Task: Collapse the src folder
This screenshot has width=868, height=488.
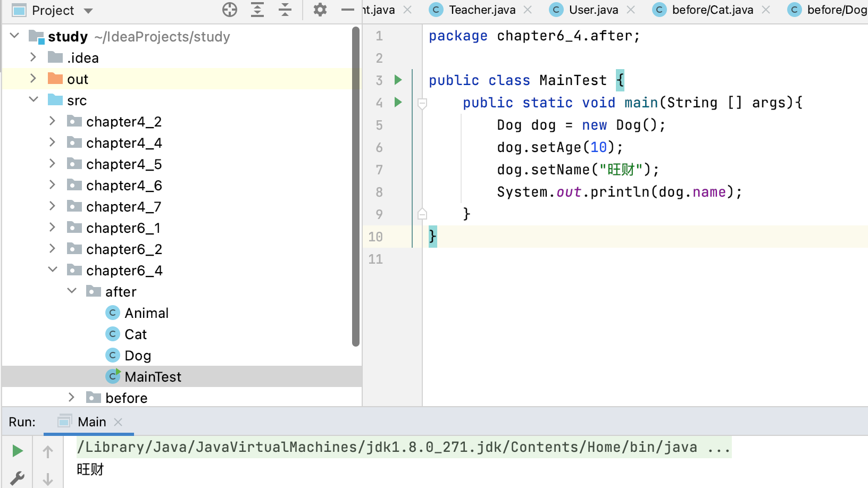Action: pos(34,99)
